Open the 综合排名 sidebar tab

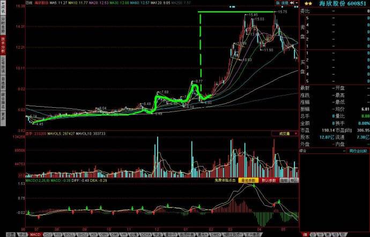[x=3, y=101]
